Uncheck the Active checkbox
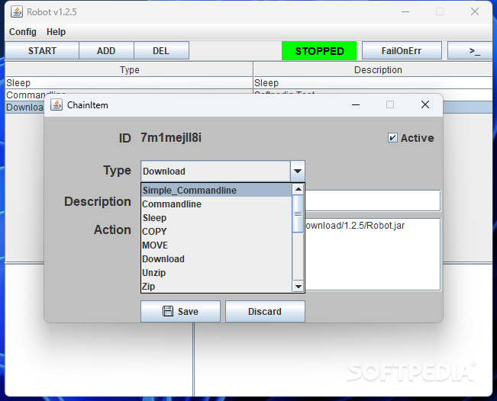 point(392,138)
